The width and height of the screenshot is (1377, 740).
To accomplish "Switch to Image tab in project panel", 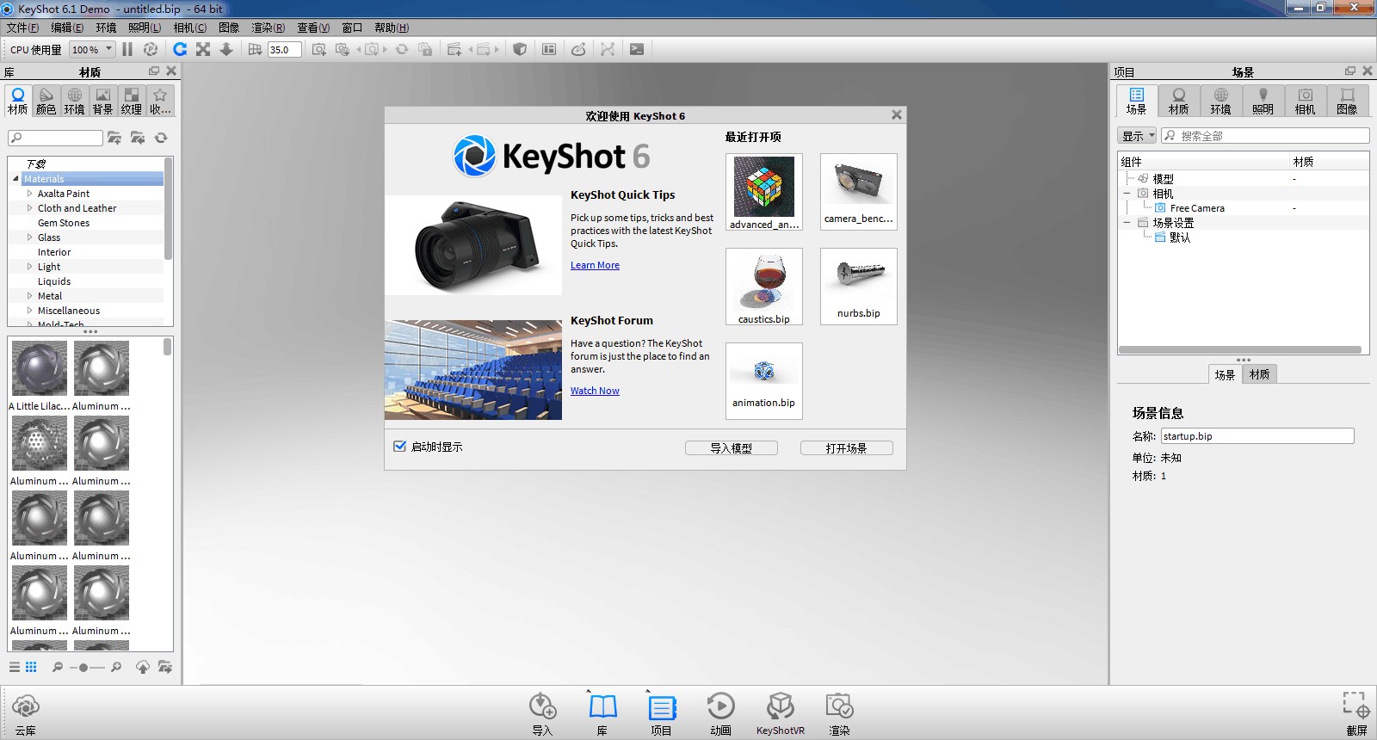I will coord(1347,101).
